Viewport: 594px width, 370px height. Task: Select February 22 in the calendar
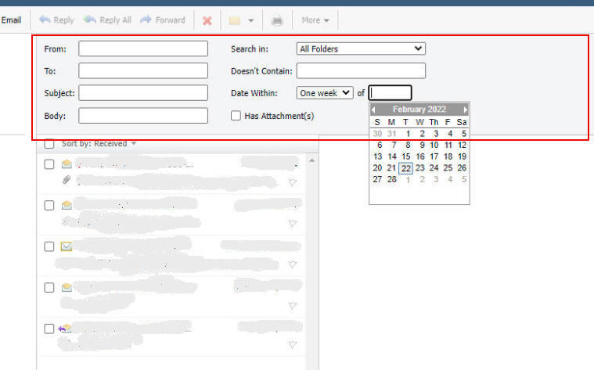pyautogui.click(x=405, y=167)
